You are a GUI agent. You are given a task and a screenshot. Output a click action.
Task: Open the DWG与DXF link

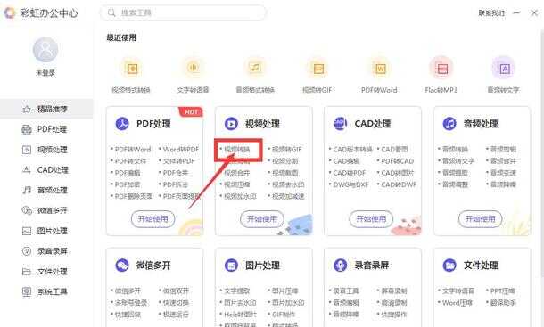click(350, 184)
